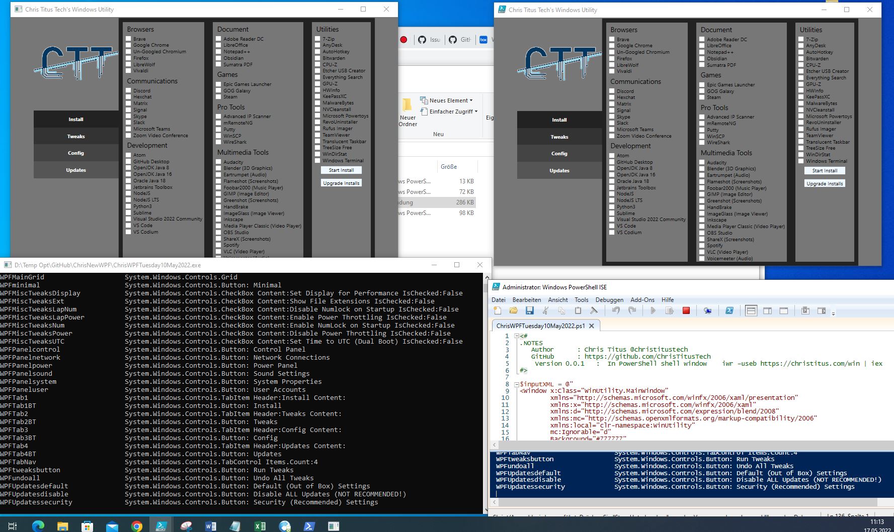Image resolution: width=894 pixels, height=532 pixels.
Task: Check VS Code in the left CTT window
Action: [128, 226]
